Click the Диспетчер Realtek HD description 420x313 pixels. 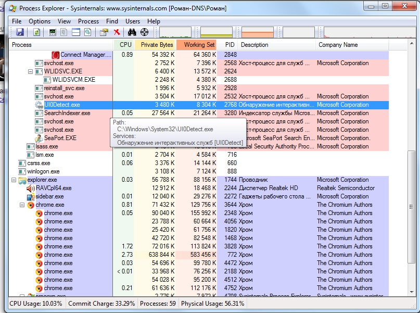[x=268, y=188]
